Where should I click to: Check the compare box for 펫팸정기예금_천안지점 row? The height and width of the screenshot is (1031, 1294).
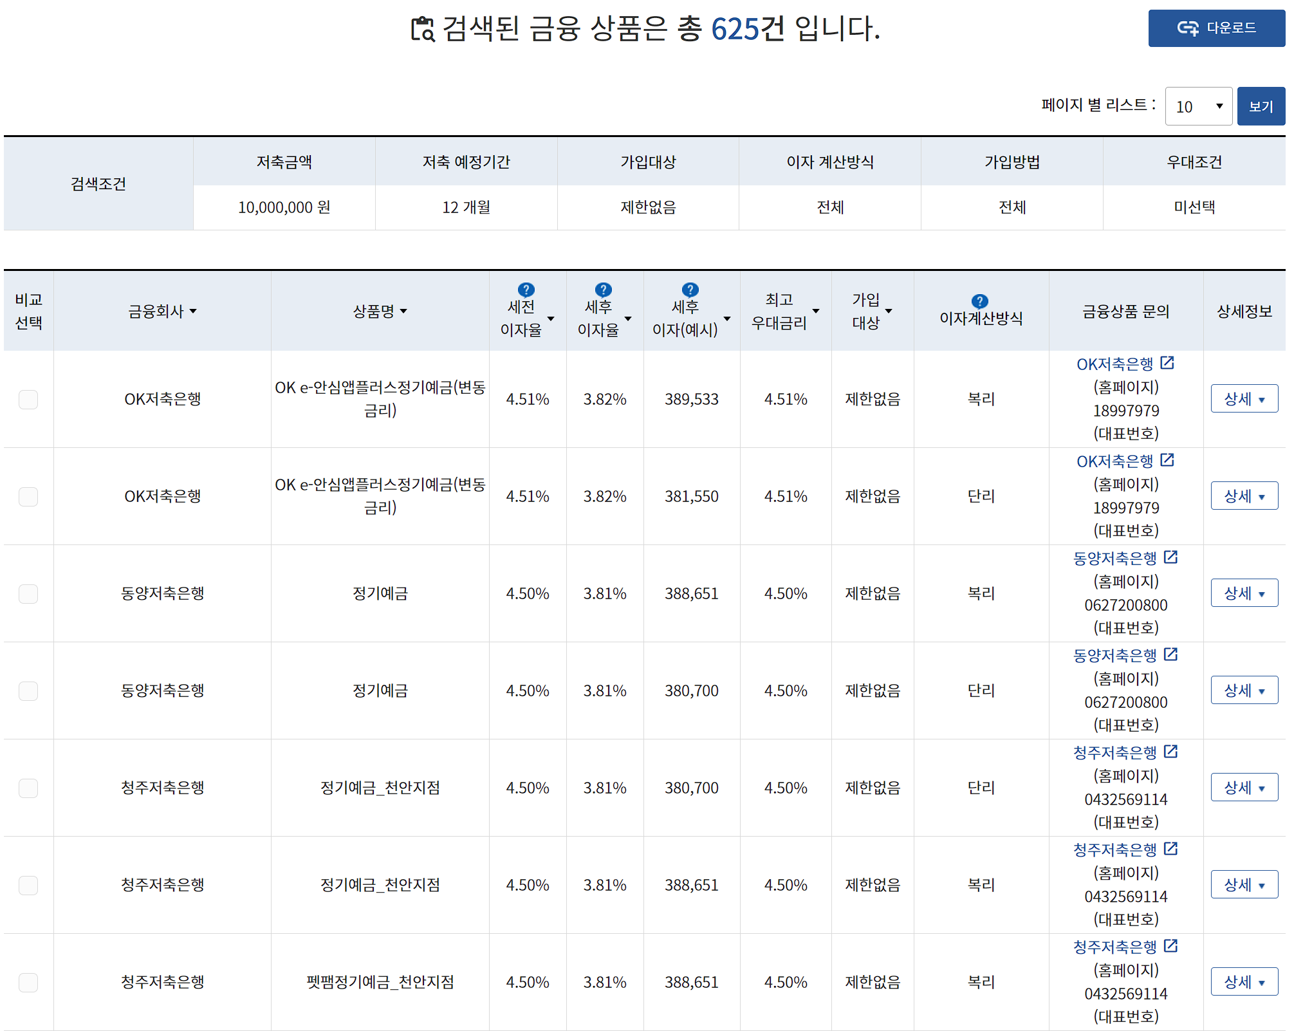28,982
